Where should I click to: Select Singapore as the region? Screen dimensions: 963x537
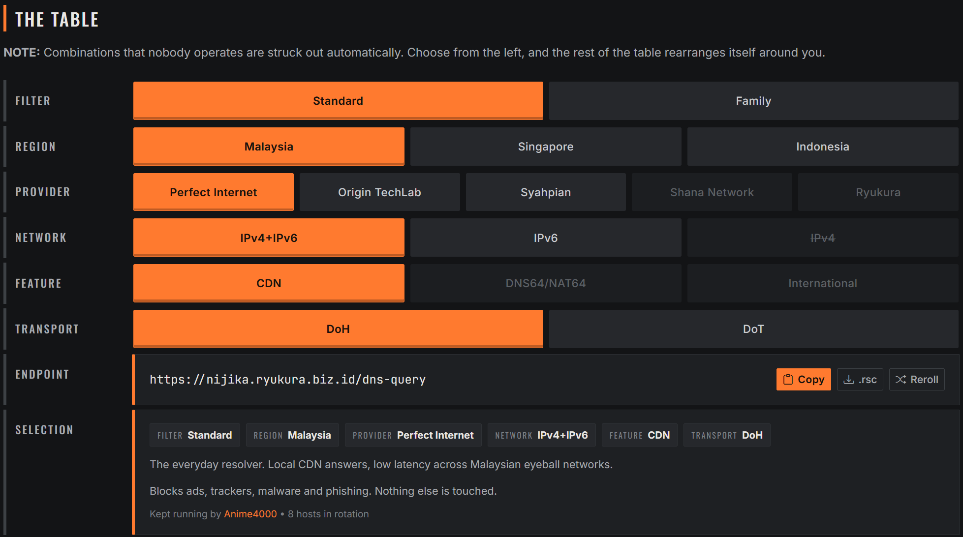(546, 147)
